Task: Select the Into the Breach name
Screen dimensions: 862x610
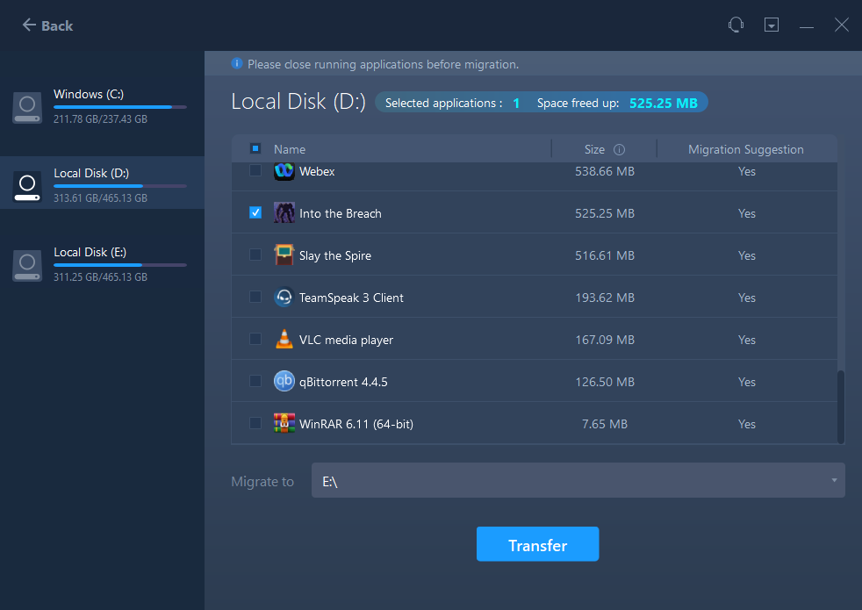Action: click(x=341, y=213)
